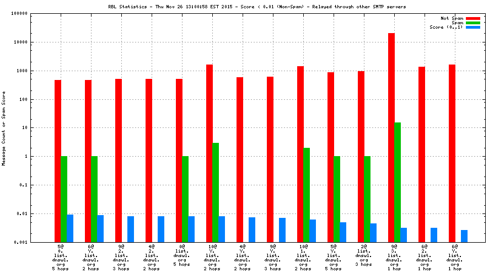Screen dimensions: 494x278
Task: Click the 100000 y-axis tick label
Action: (x=17, y=14)
